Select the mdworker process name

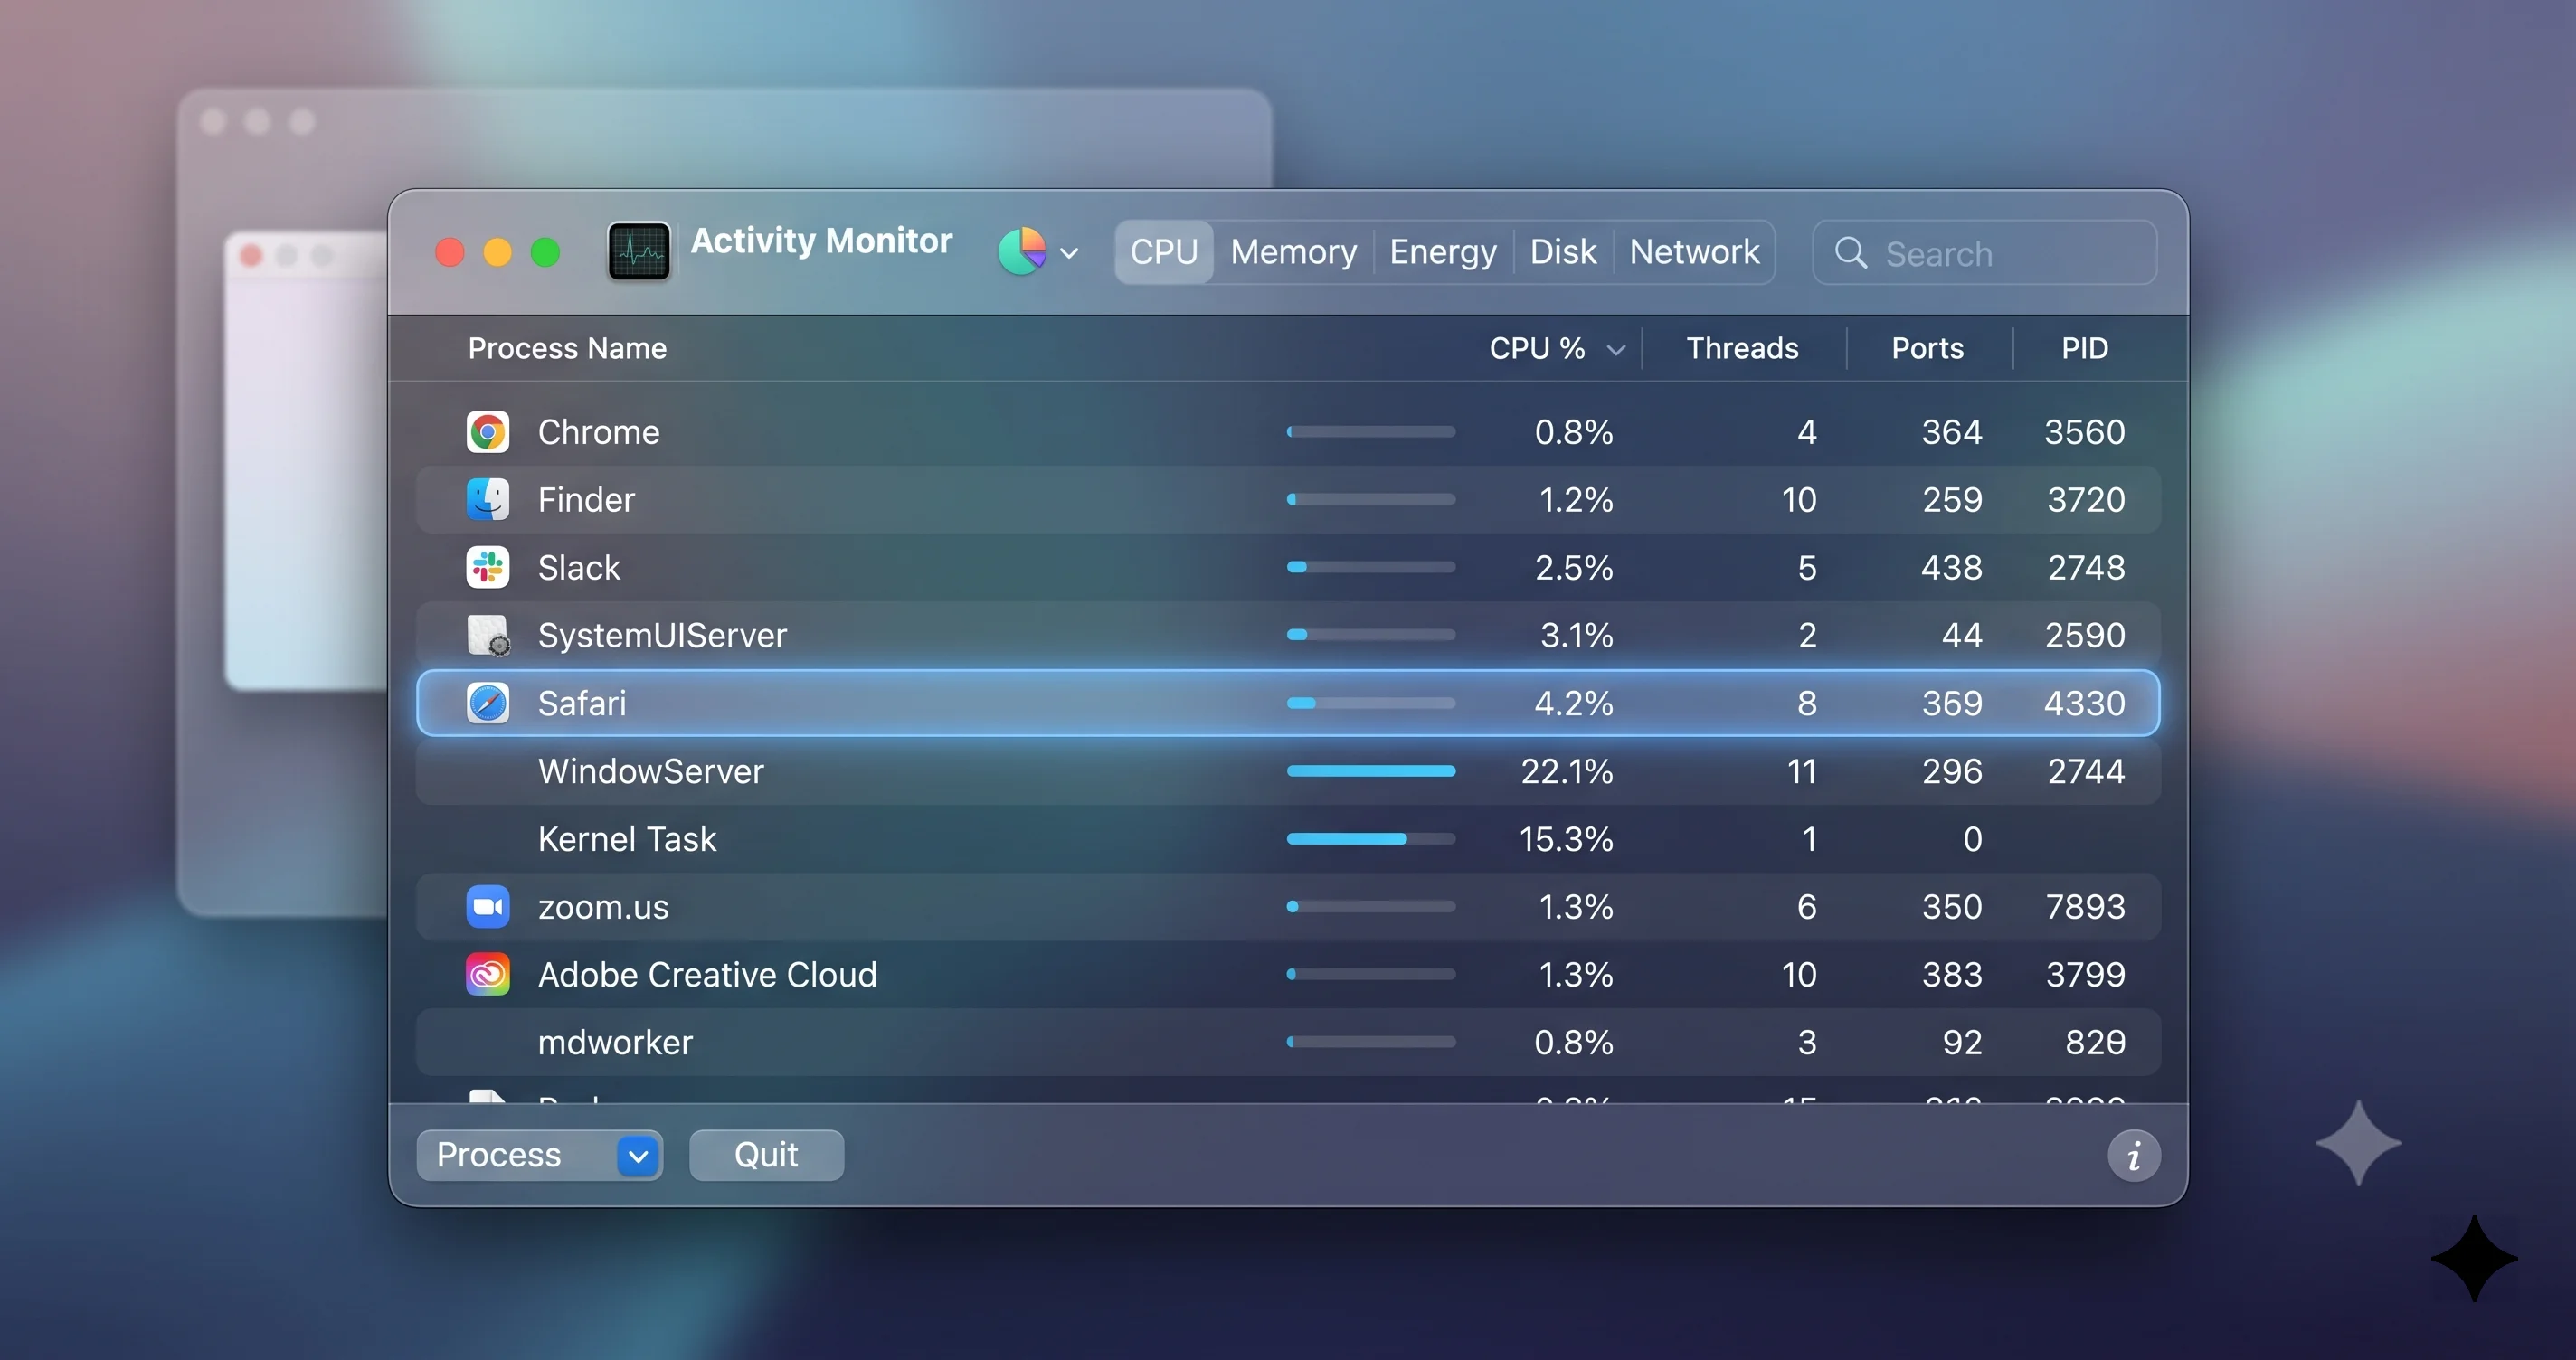click(615, 1042)
